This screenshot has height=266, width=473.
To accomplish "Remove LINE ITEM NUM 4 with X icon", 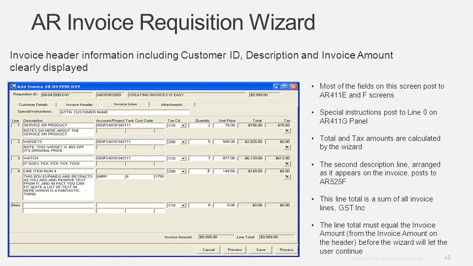I will [x=287, y=177].
